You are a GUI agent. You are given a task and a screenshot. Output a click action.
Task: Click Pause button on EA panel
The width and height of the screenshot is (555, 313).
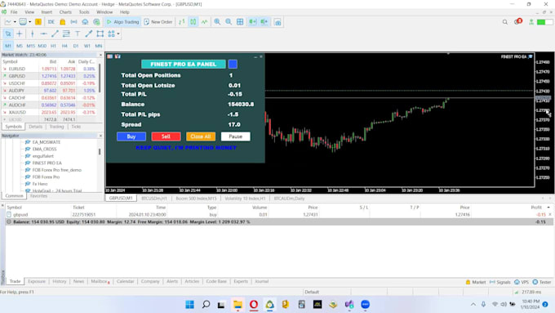point(235,136)
